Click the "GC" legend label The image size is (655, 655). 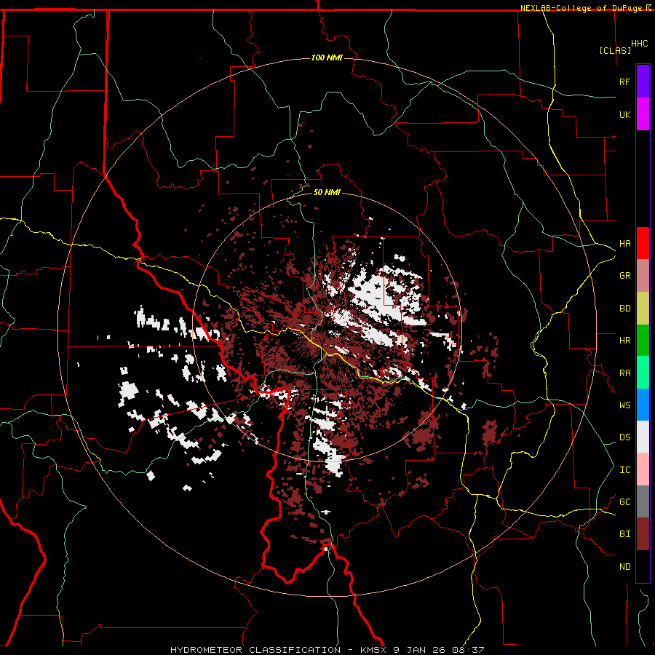tap(624, 502)
